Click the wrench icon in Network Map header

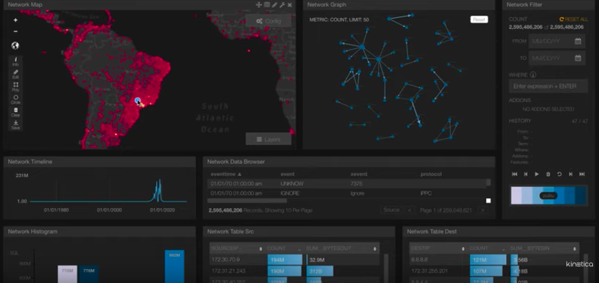pos(282,5)
